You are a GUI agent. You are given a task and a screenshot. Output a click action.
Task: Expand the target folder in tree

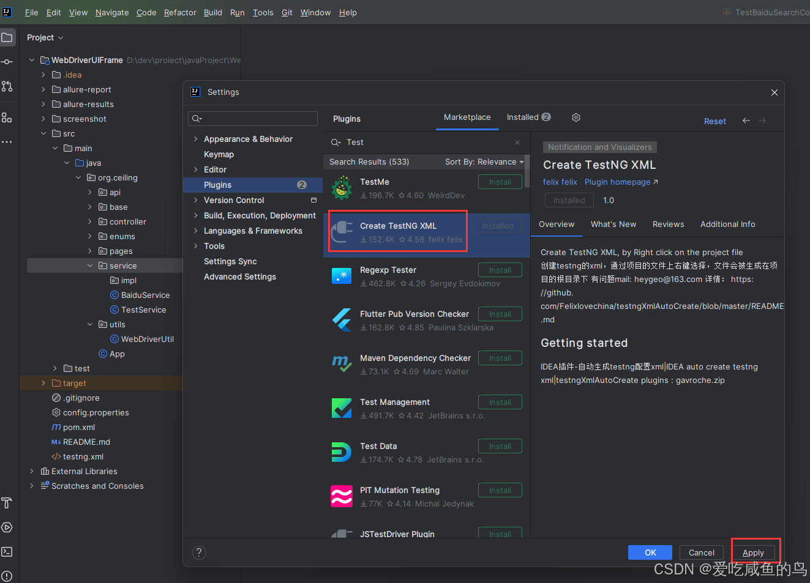(43, 383)
